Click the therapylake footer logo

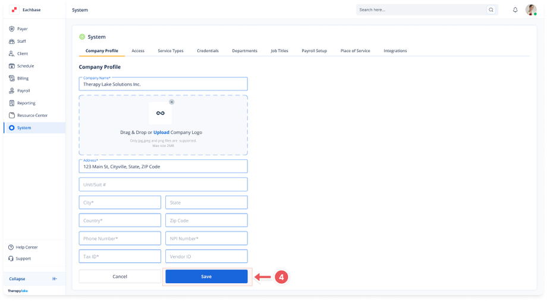point(18,291)
